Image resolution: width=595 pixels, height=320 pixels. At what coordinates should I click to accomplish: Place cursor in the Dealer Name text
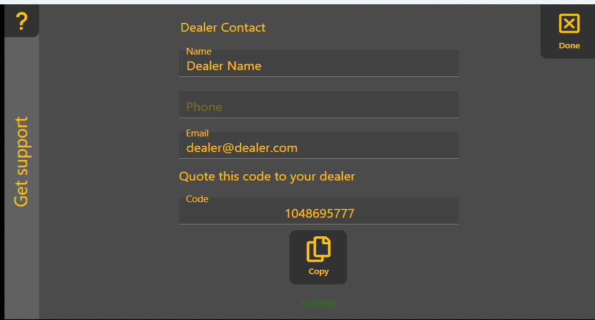[x=224, y=66]
